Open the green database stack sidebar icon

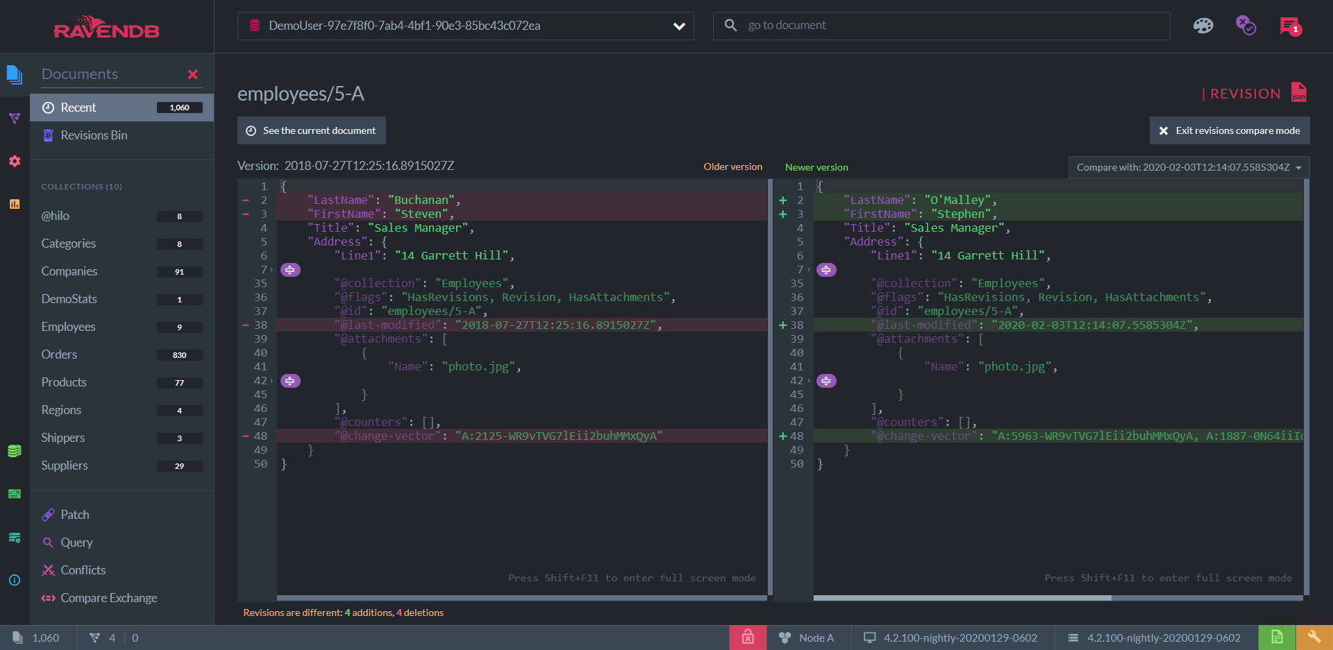click(15, 451)
